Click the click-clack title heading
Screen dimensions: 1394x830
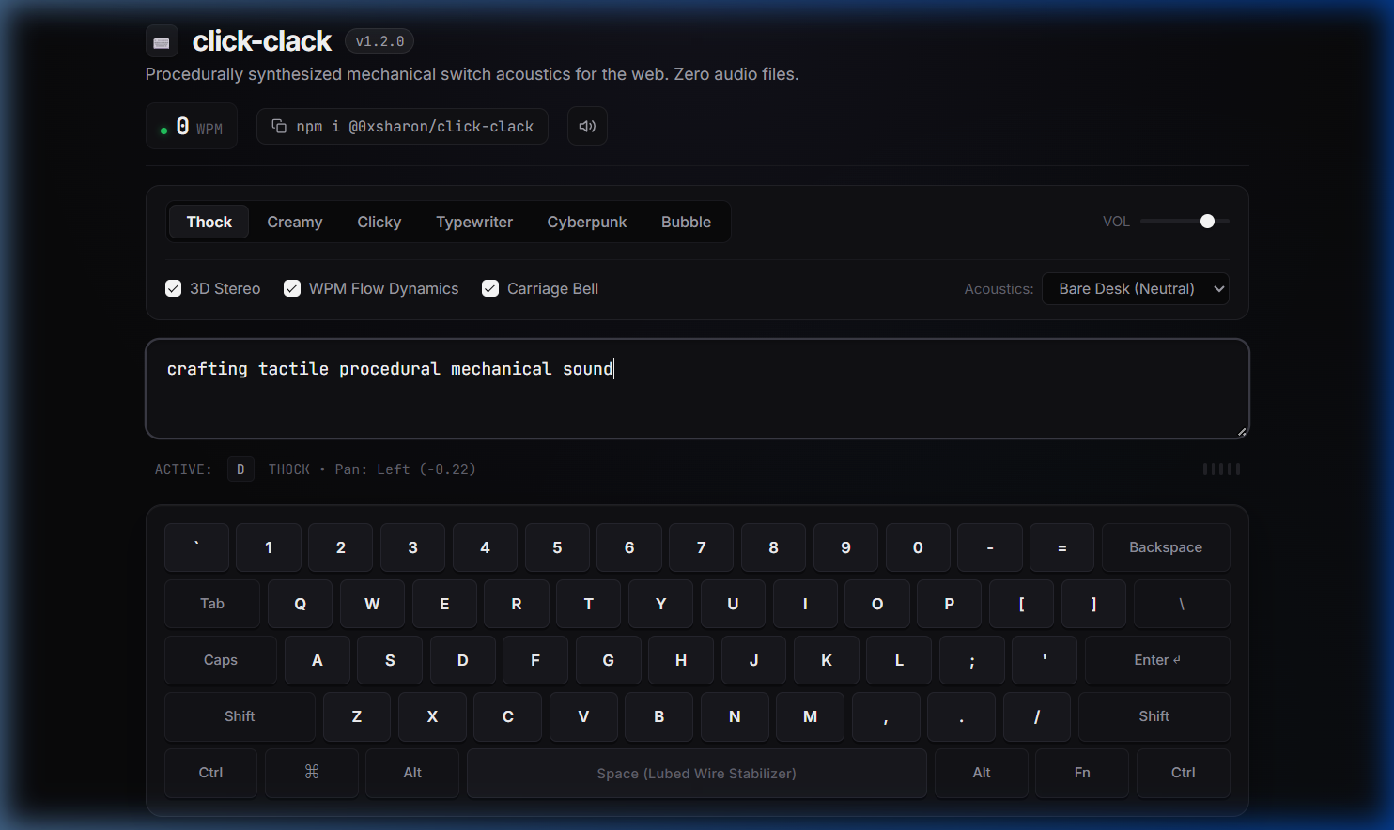click(x=261, y=41)
